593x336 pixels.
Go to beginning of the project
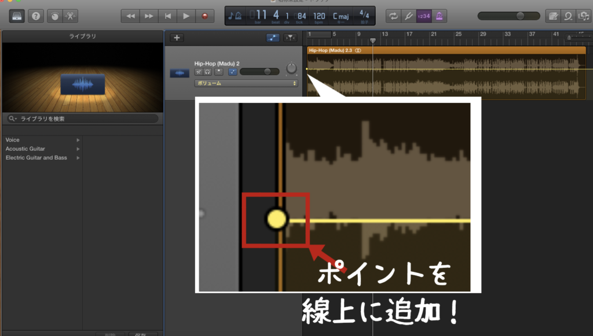pyautogui.click(x=167, y=16)
